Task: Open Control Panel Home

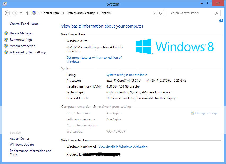Action: point(24,24)
